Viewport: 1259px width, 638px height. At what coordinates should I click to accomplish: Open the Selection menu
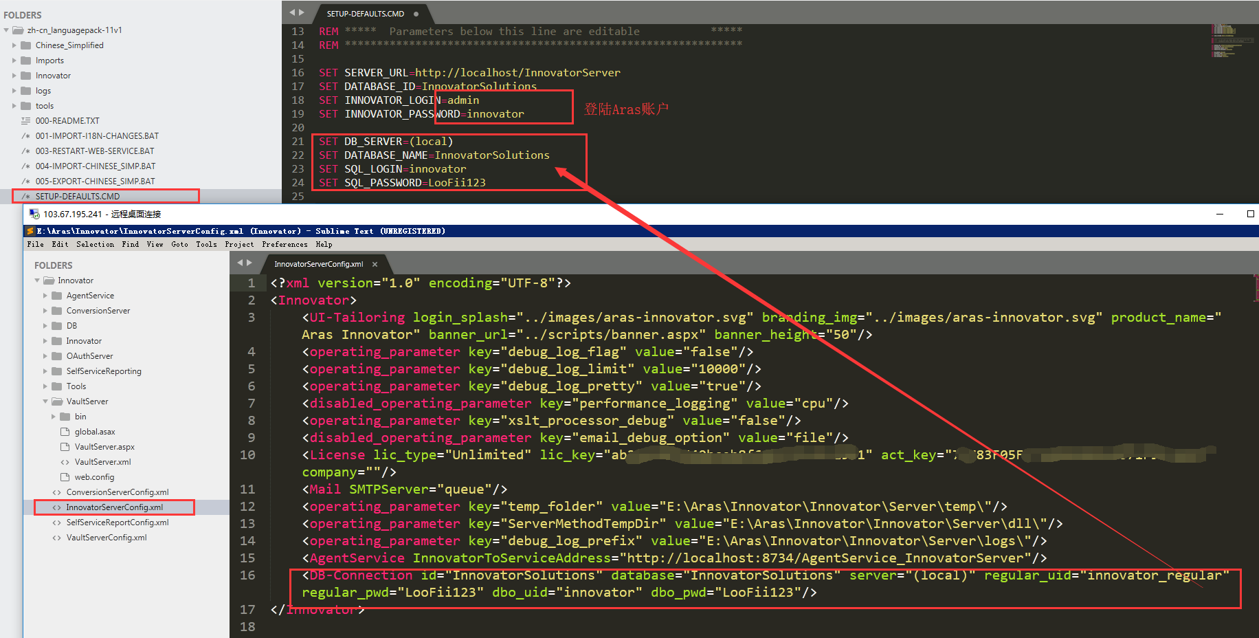coord(95,244)
